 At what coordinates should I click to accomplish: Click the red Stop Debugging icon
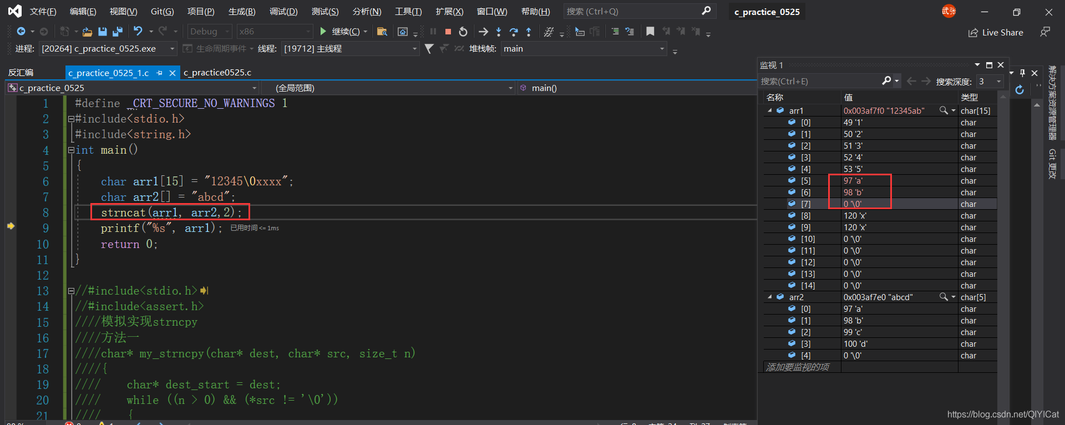pyautogui.click(x=448, y=32)
